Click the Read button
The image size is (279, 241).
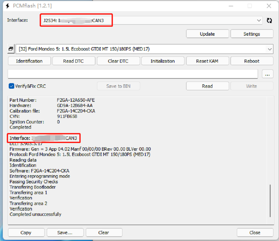[x=207, y=86]
